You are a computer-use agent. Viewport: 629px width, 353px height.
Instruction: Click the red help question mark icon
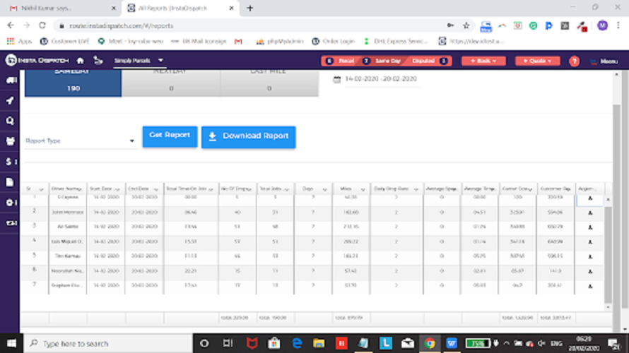coord(574,61)
